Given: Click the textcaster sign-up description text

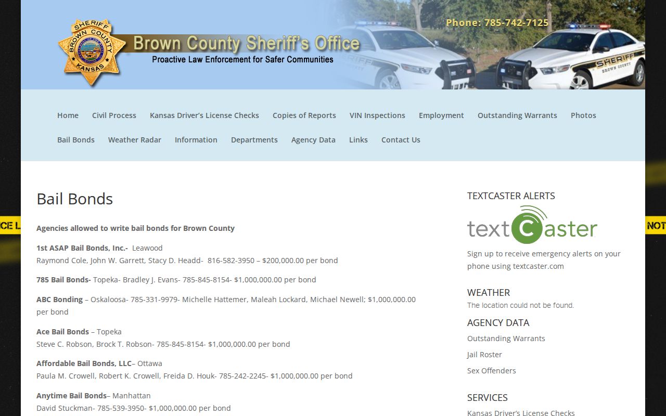Looking at the screenshot, I should click(x=544, y=260).
